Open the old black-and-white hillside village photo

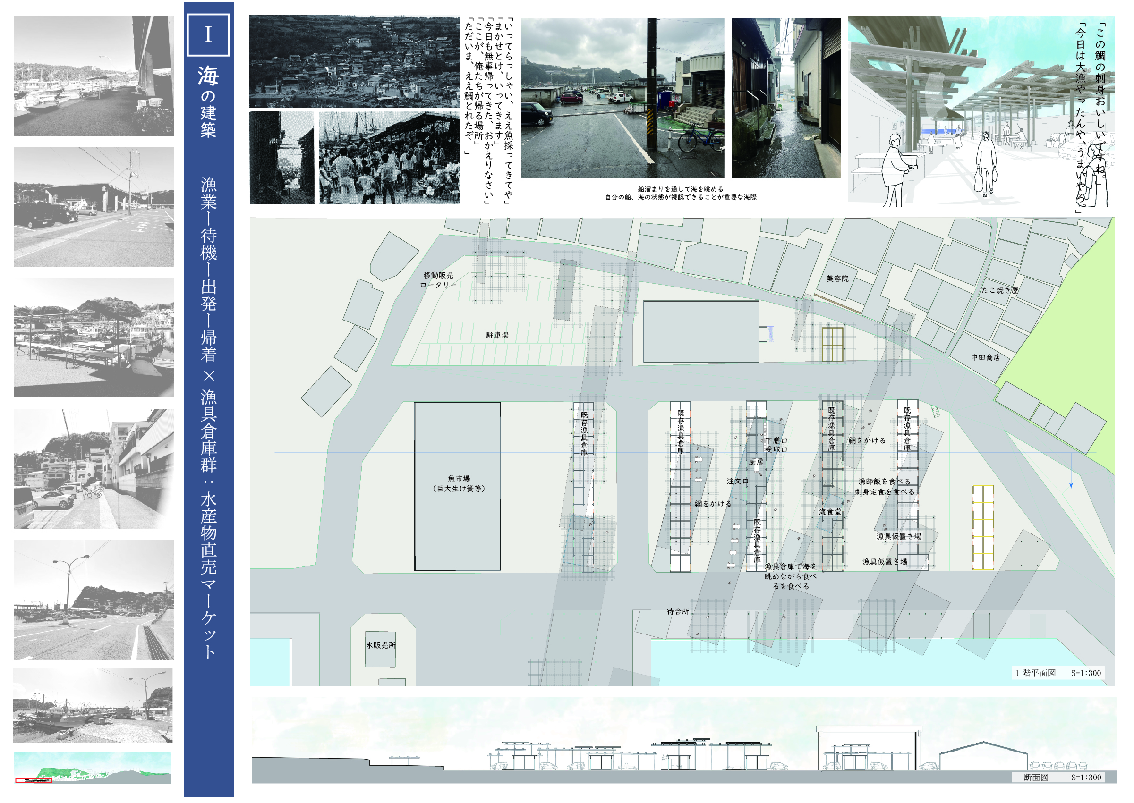coord(354,61)
